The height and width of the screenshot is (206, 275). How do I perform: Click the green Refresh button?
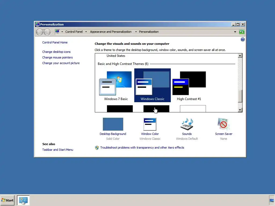tap(242, 32)
